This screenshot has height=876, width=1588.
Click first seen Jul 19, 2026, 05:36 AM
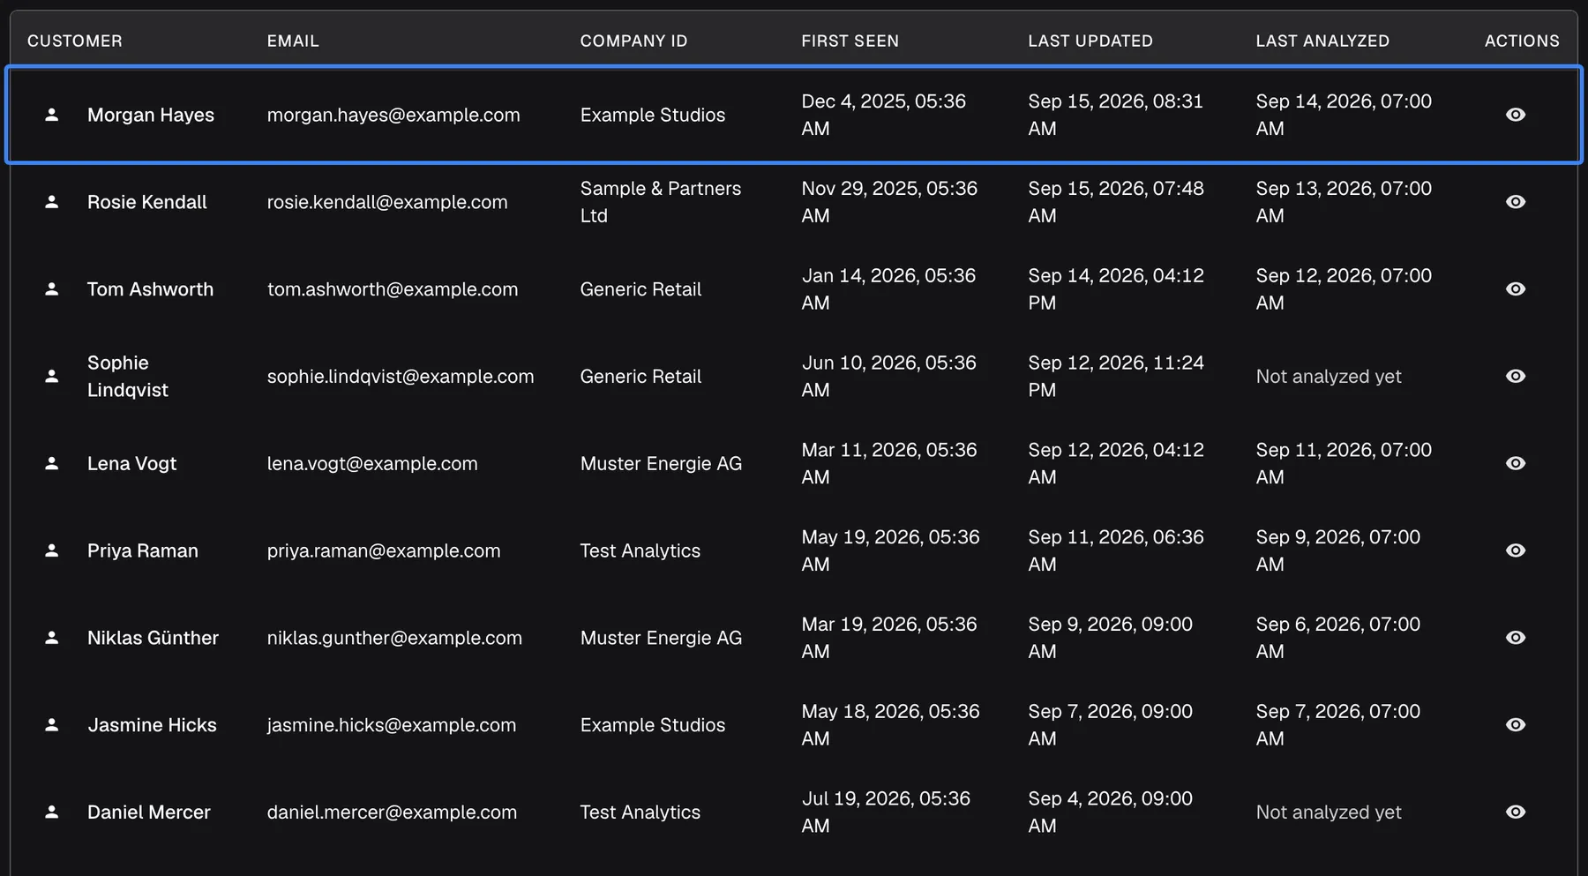(886, 812)
